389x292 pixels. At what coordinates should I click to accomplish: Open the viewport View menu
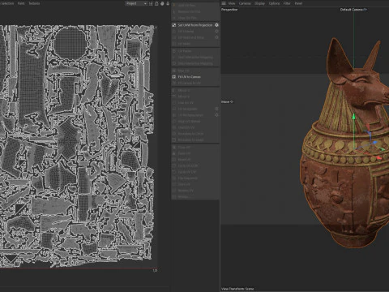(x=232, y=3)
